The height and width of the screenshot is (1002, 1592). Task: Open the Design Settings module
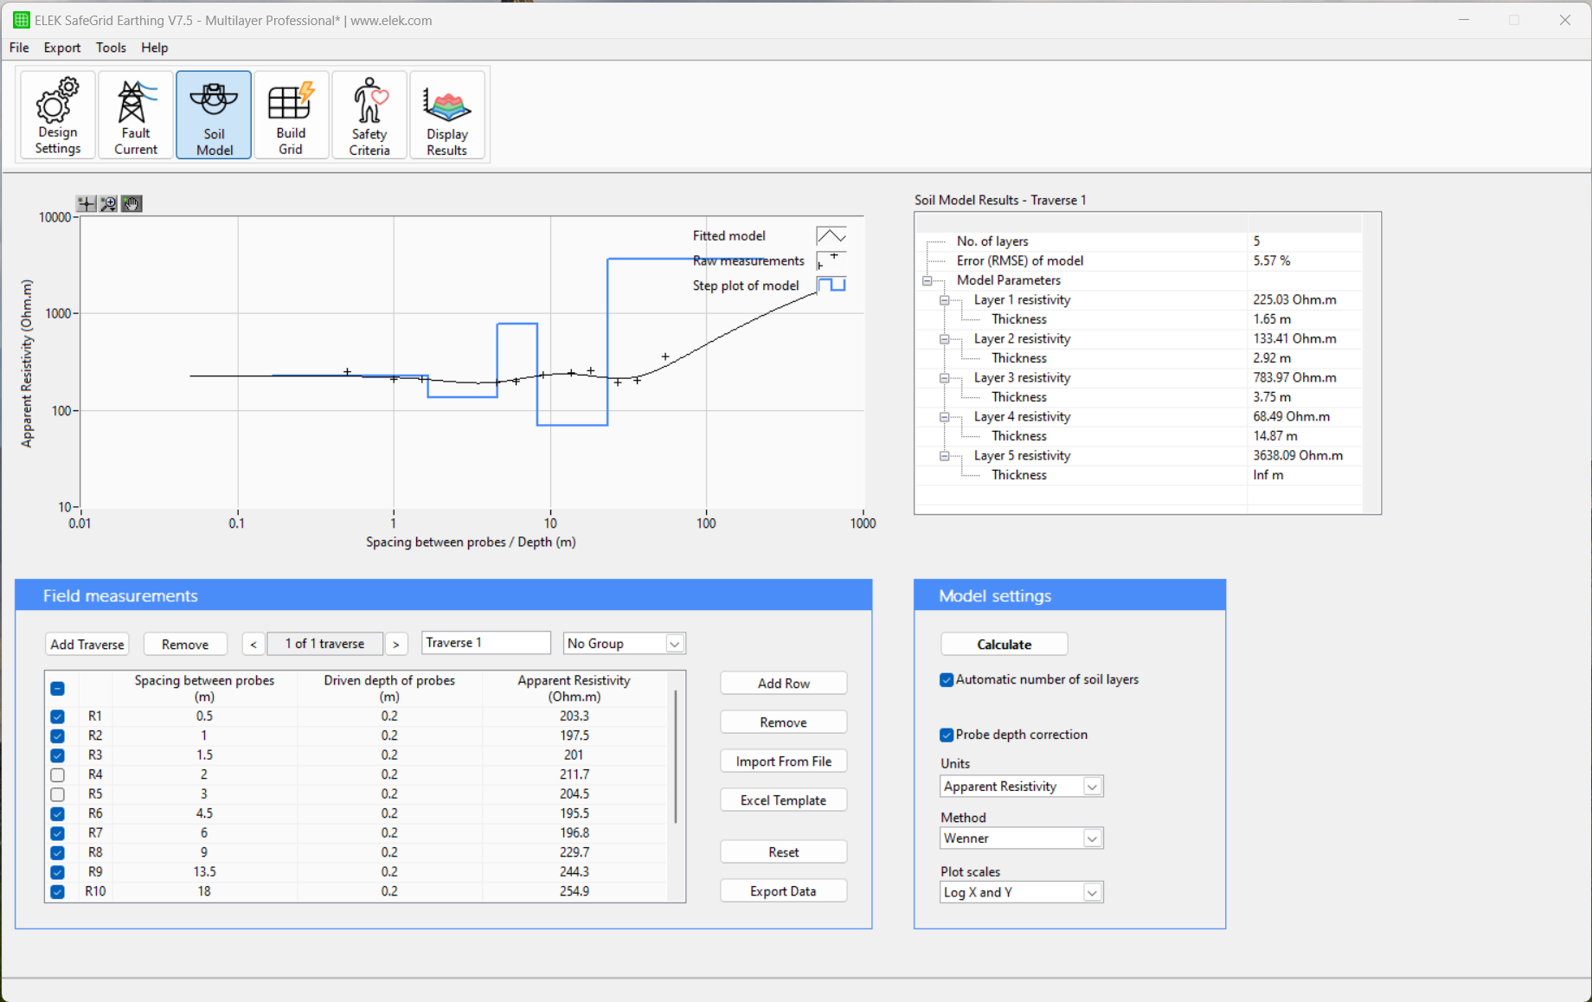click(x=57, y=115)
